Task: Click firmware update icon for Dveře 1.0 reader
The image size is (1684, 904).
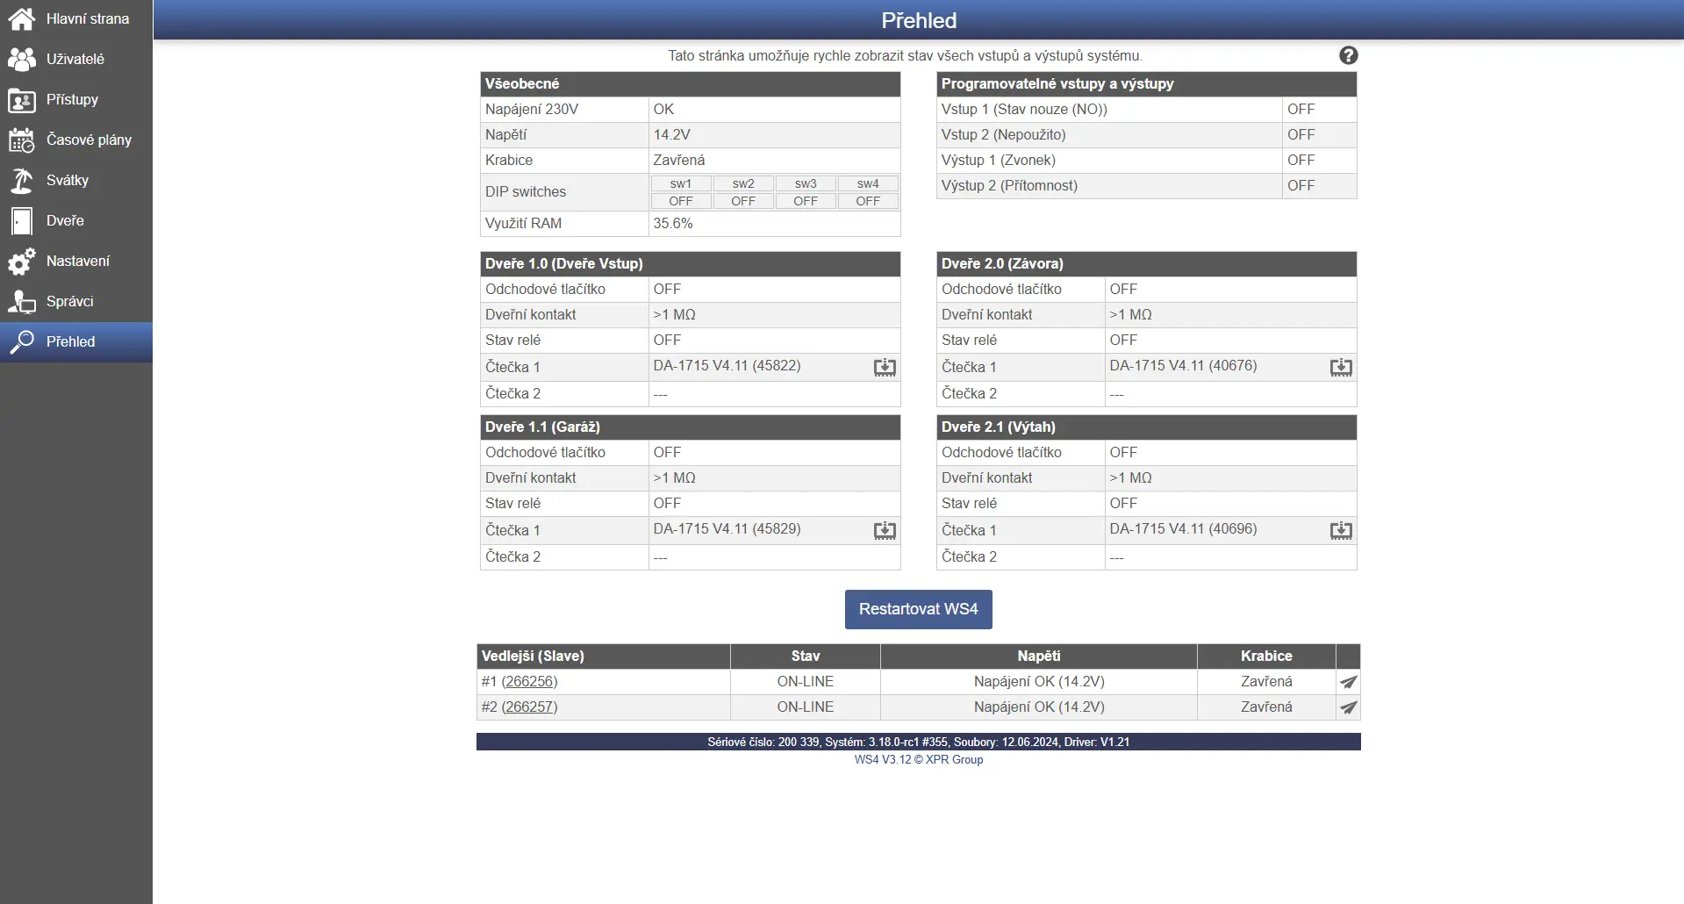Action: (x=885, y=368)
